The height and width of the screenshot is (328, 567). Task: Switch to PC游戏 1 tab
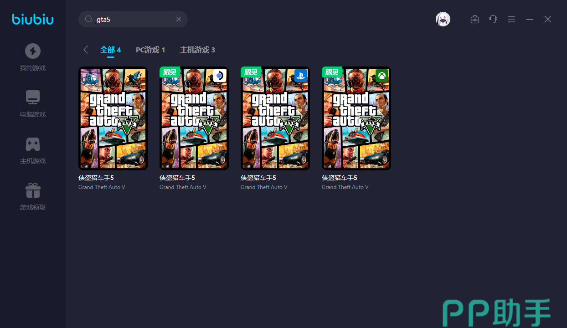click(x=150, y=50)
